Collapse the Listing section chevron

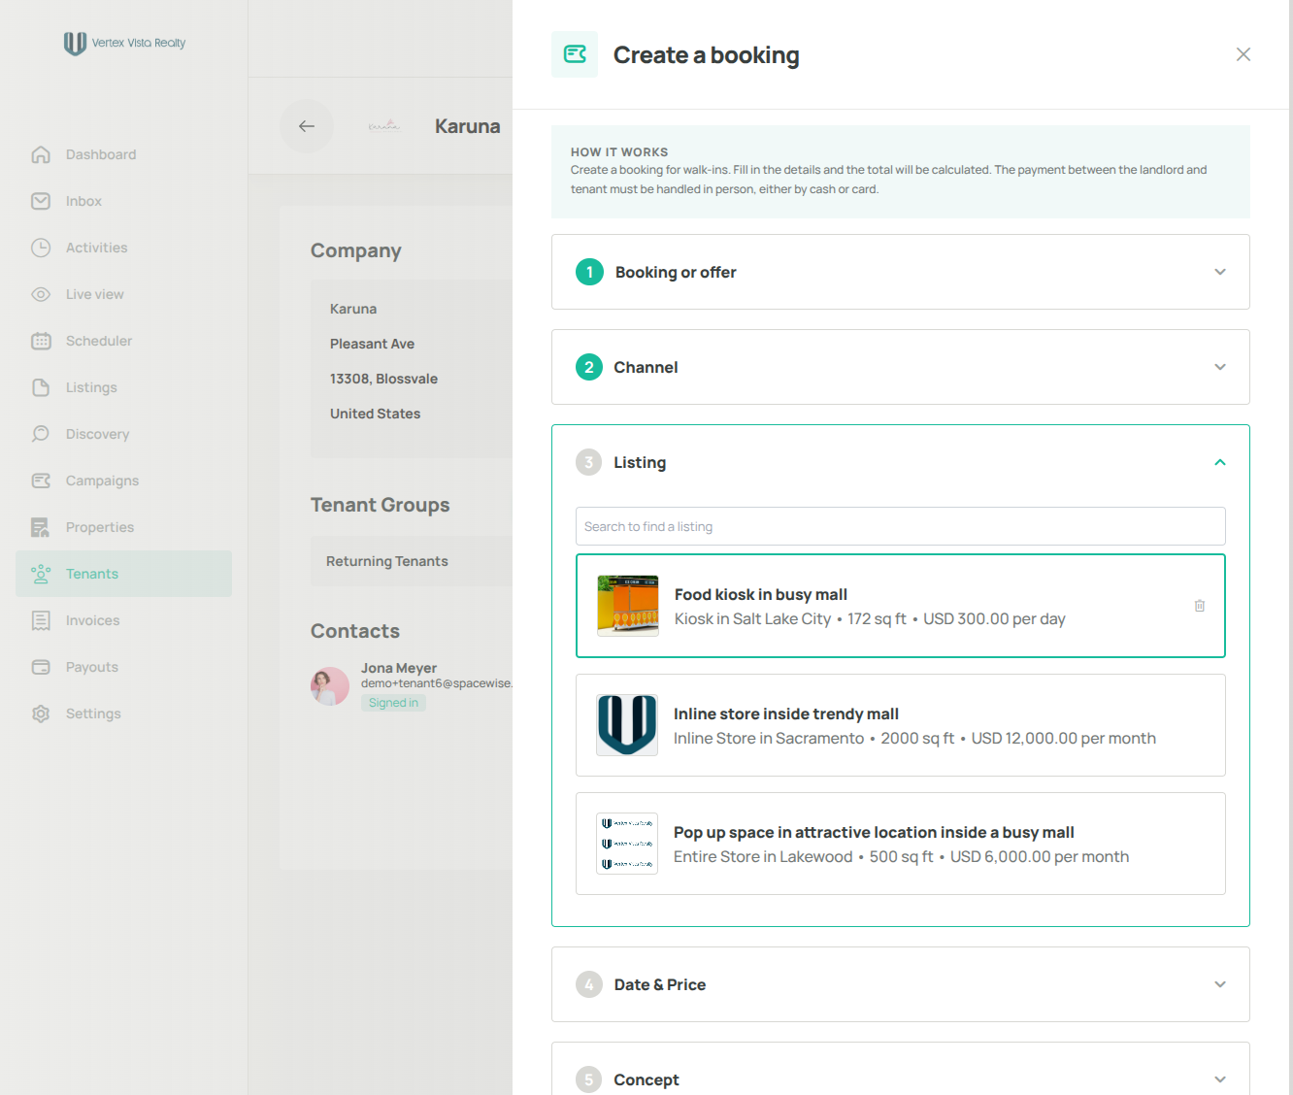1220,462
